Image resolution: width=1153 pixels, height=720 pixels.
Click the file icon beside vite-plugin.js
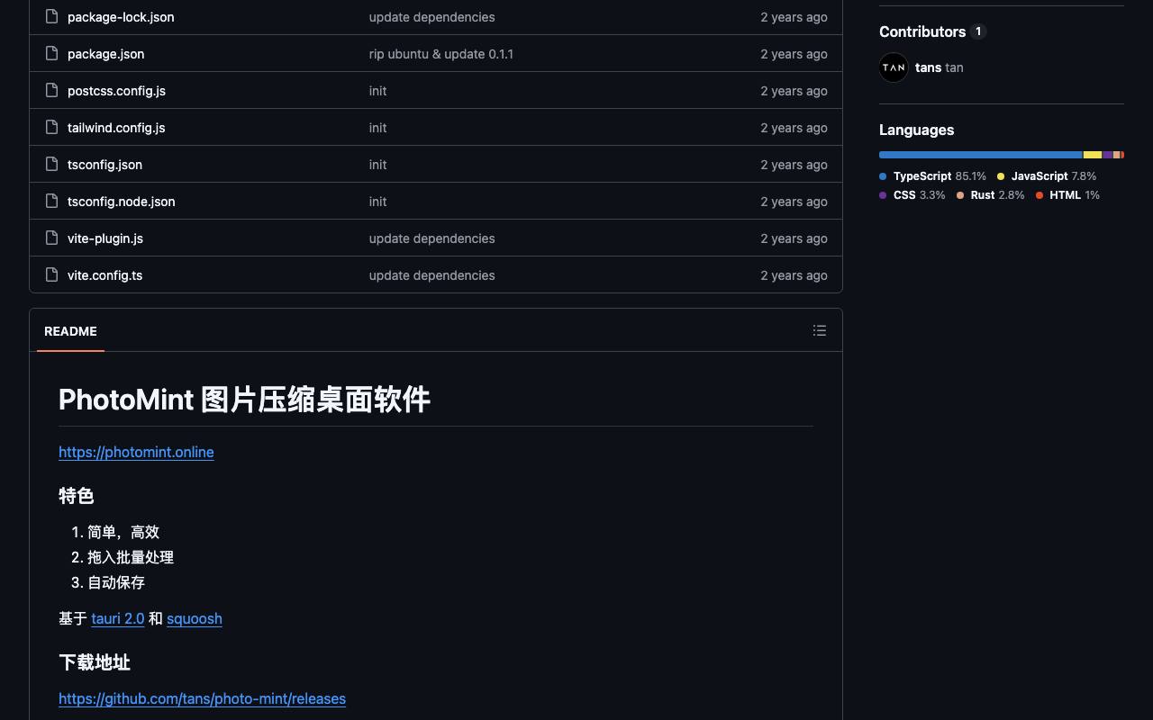pos(51,238)
